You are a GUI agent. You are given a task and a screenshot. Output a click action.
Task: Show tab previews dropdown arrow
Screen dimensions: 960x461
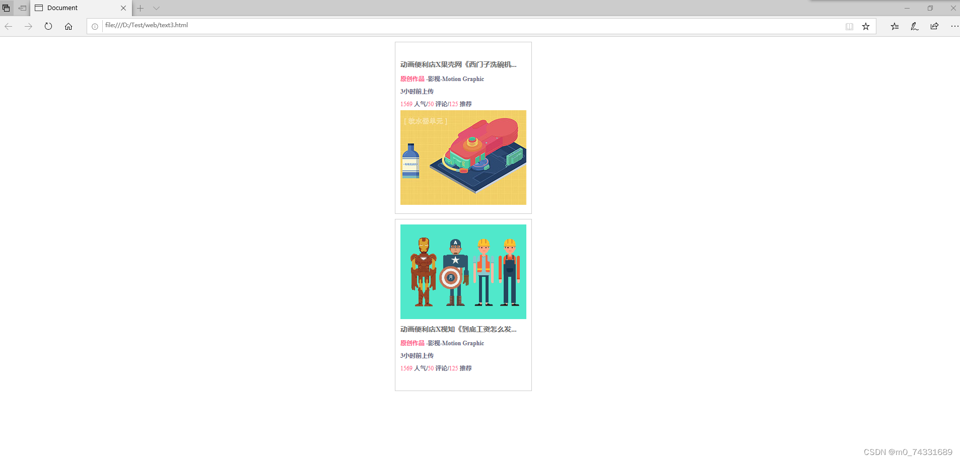pos(157,8)
